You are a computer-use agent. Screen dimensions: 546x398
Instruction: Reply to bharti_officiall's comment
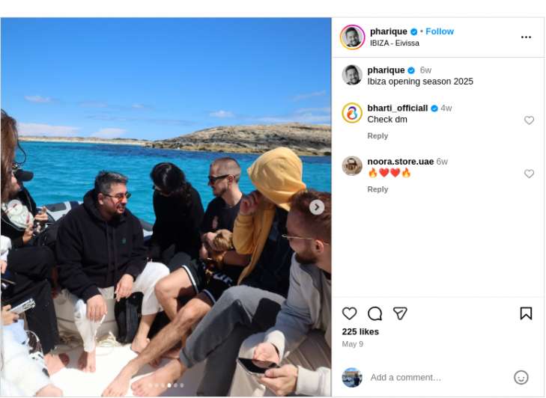click(x=377, y=136)
